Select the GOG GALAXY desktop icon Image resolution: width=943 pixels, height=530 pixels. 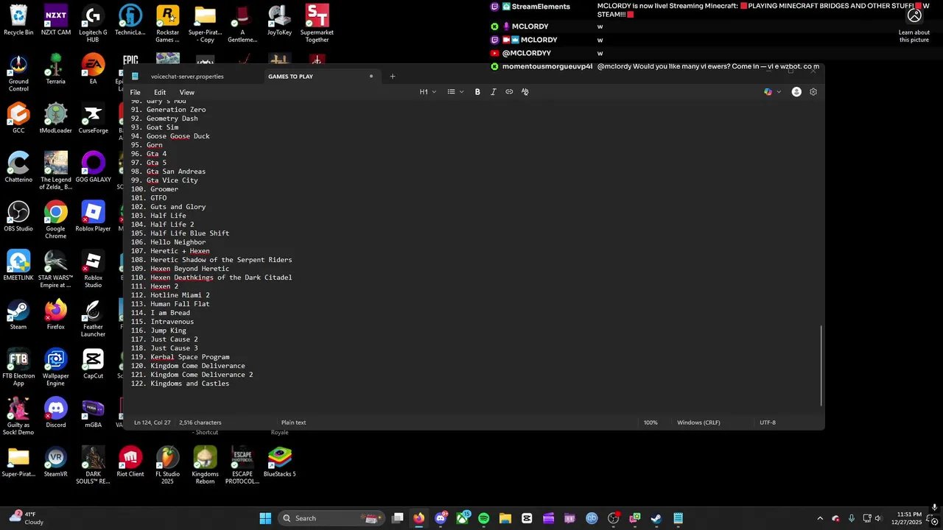(93, 167)
